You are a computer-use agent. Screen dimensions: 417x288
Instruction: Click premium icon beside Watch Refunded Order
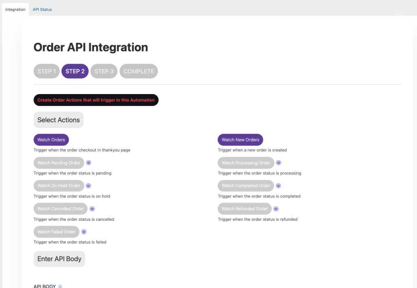276,209
